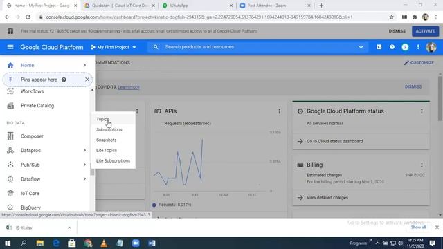Activate Cloud Shell icon in header
This screenshot has height=249, width=443.
379,47
